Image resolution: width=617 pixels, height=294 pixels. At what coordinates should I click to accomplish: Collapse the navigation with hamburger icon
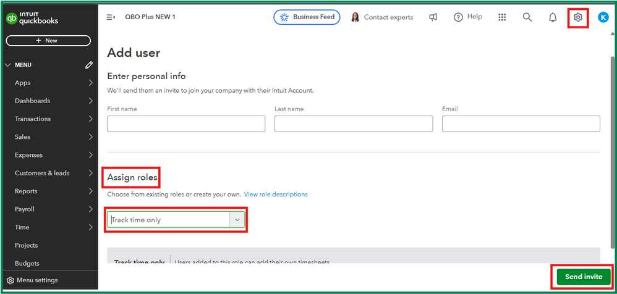(x=111, y=17)
